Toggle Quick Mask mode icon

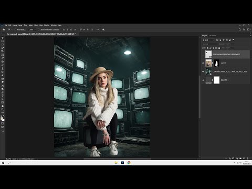click(3, 123)
